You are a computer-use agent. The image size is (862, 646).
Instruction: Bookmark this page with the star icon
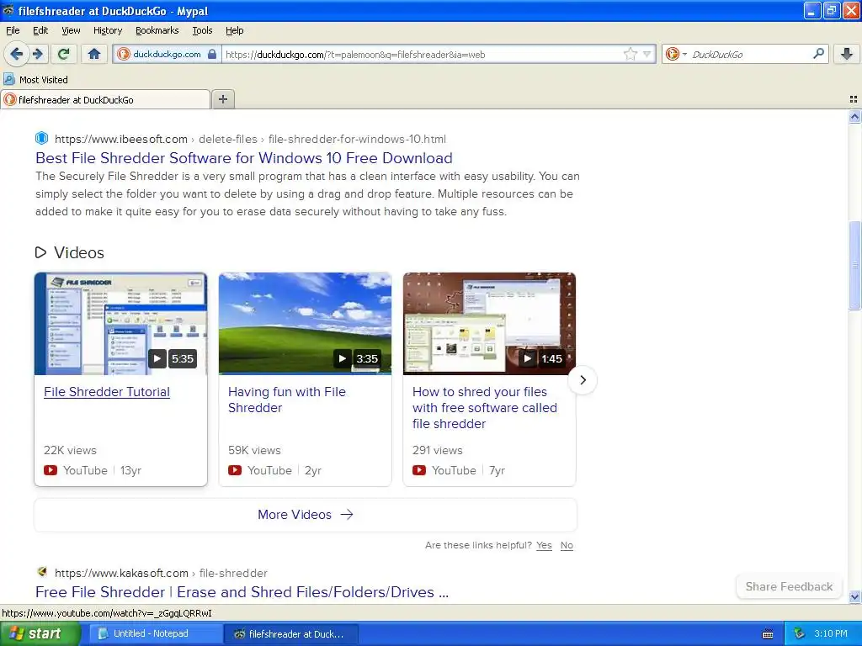pos(630,54)
